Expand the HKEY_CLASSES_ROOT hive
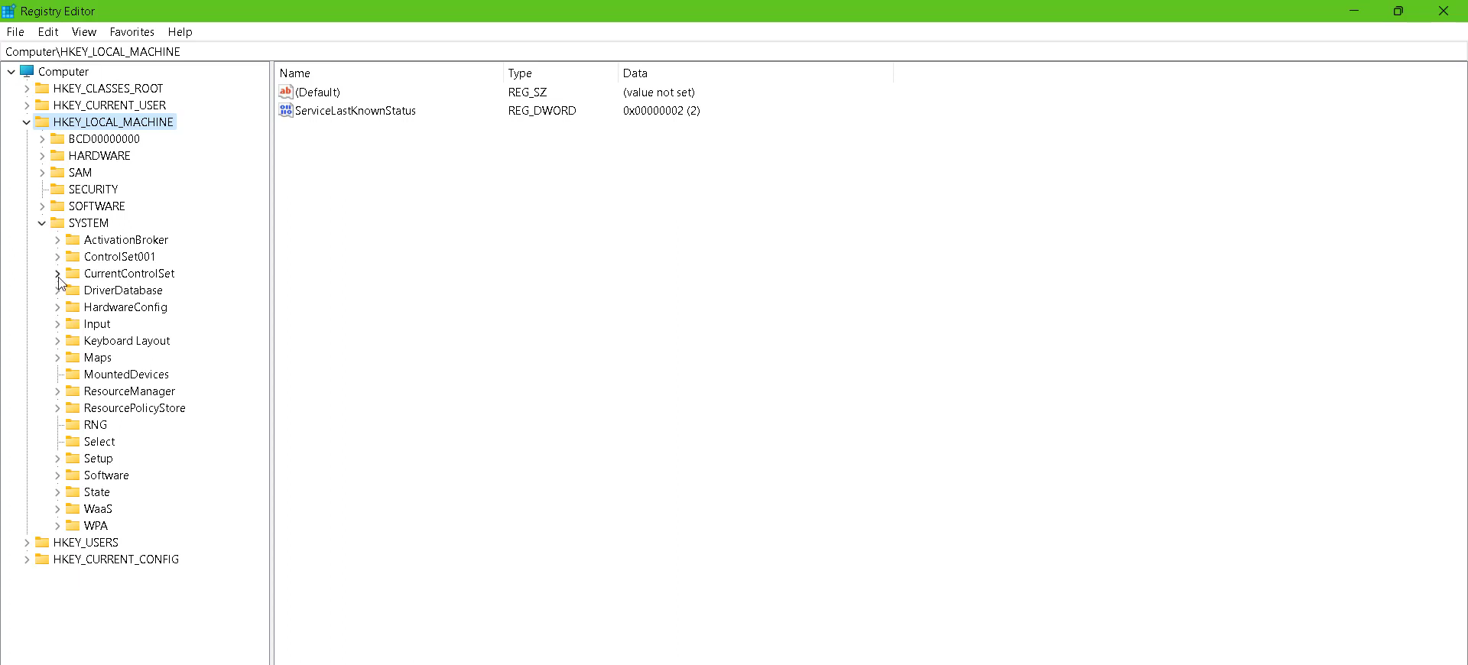The image size is (1468, 665). coord(27,89)
